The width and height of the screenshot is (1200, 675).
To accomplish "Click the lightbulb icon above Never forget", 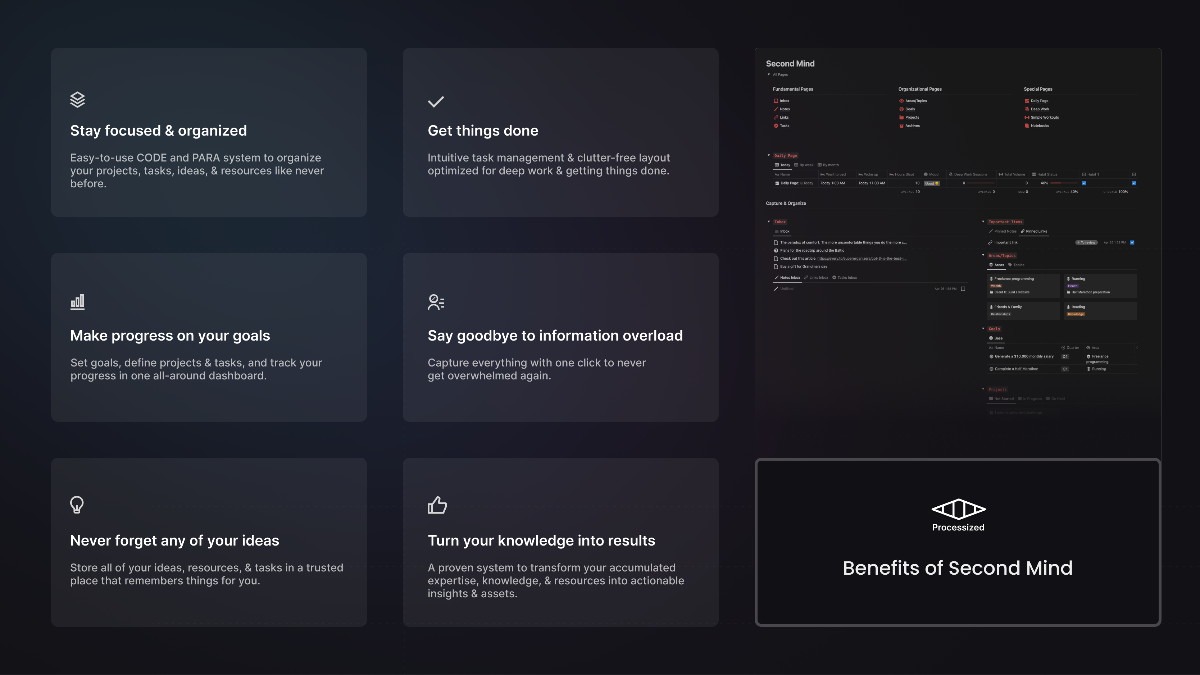I will pyautogui.click(x=77, y=505).
